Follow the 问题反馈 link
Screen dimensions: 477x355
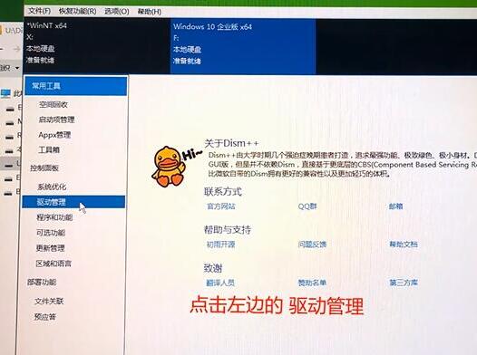pos(312,245)
